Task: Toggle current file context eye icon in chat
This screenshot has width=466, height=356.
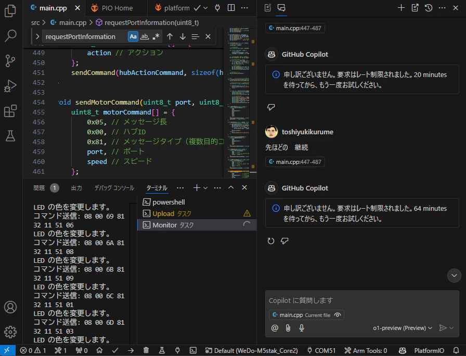Action: tap(338, 315)
